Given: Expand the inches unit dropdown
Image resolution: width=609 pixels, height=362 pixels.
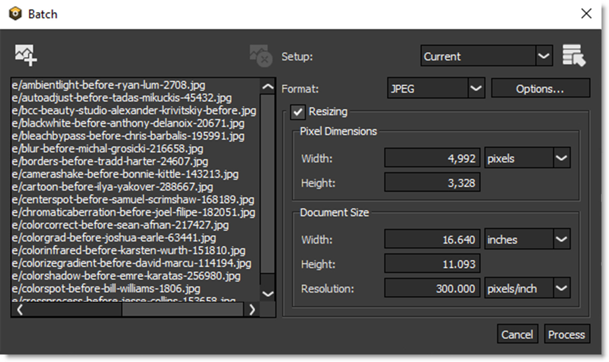Looking at the screenshot, I should (x=527, y=239).
